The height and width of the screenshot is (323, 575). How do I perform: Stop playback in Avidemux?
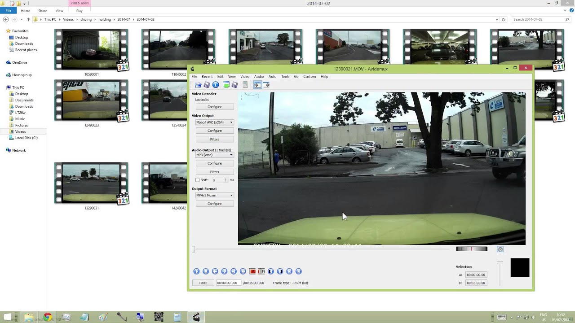coord(206,271)
